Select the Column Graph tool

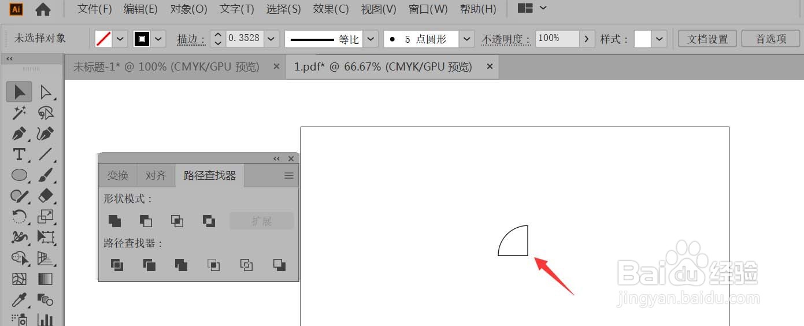click(x=46, y=319)
